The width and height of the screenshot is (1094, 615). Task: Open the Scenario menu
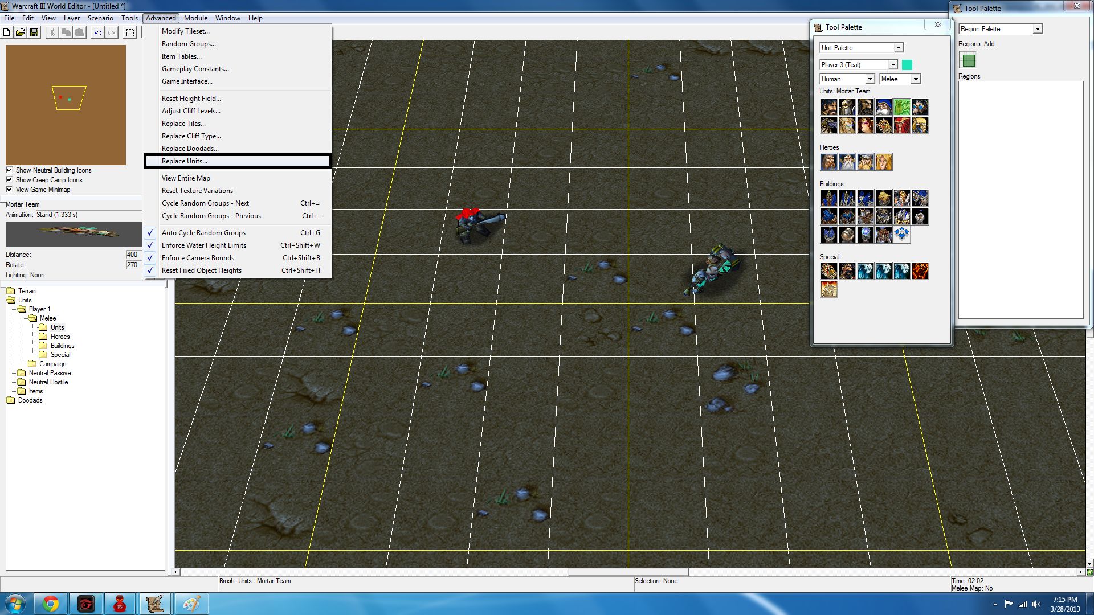(100, 18)
